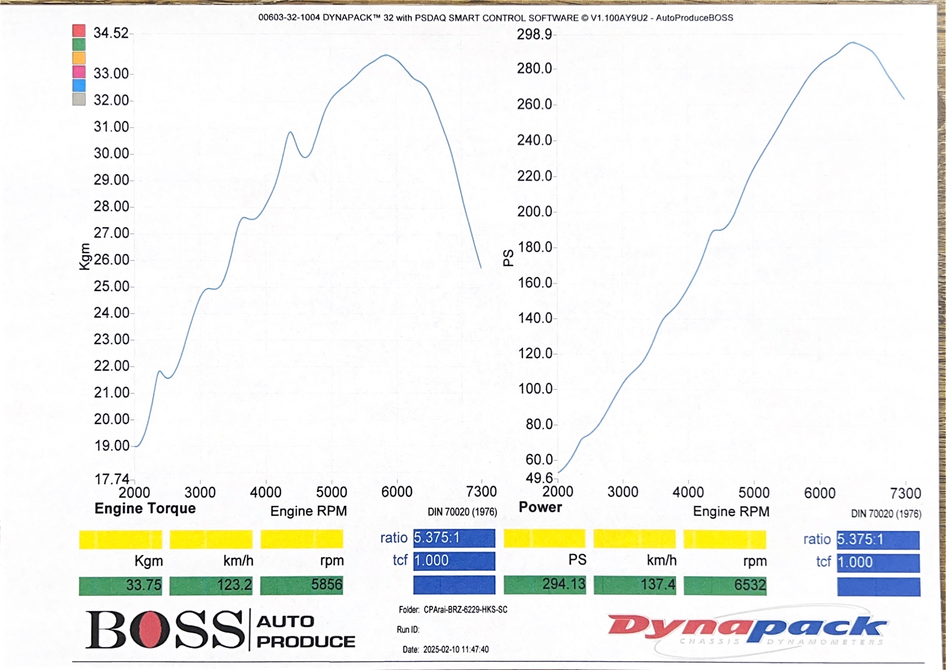Click the BOSS Auto Produce logo
This screenshot has height=670, width=946.
(x=220, y=630)
